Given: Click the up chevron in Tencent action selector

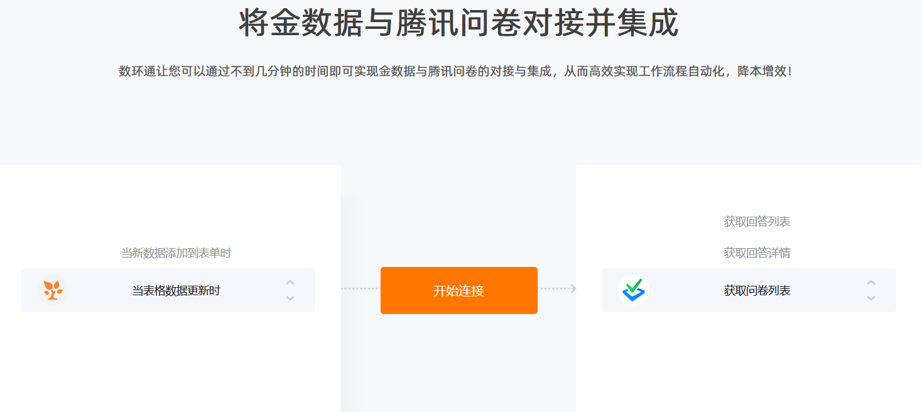Looking at the screenshot, I should coord(871,283).
